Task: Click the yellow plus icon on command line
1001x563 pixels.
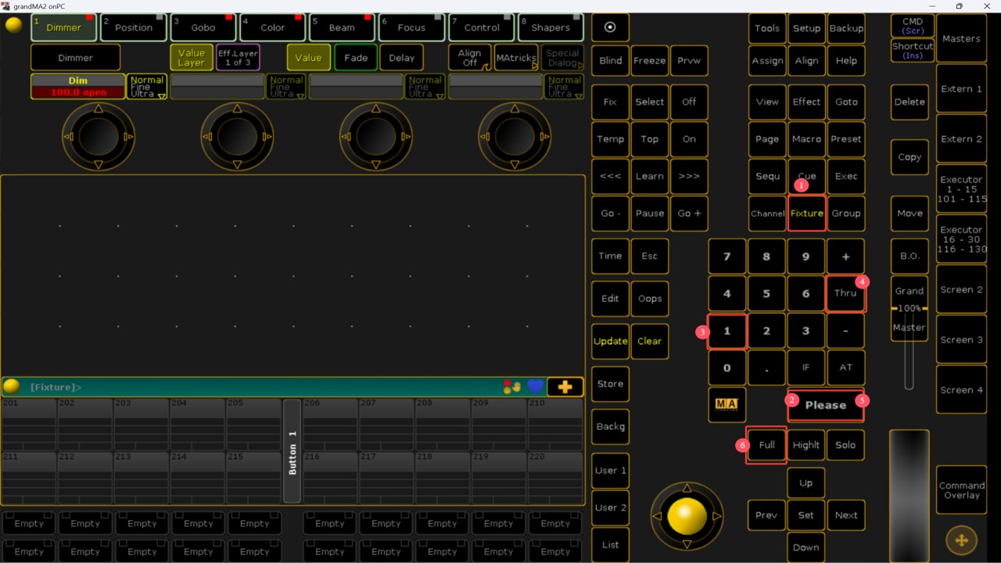Action: [565, 387]
